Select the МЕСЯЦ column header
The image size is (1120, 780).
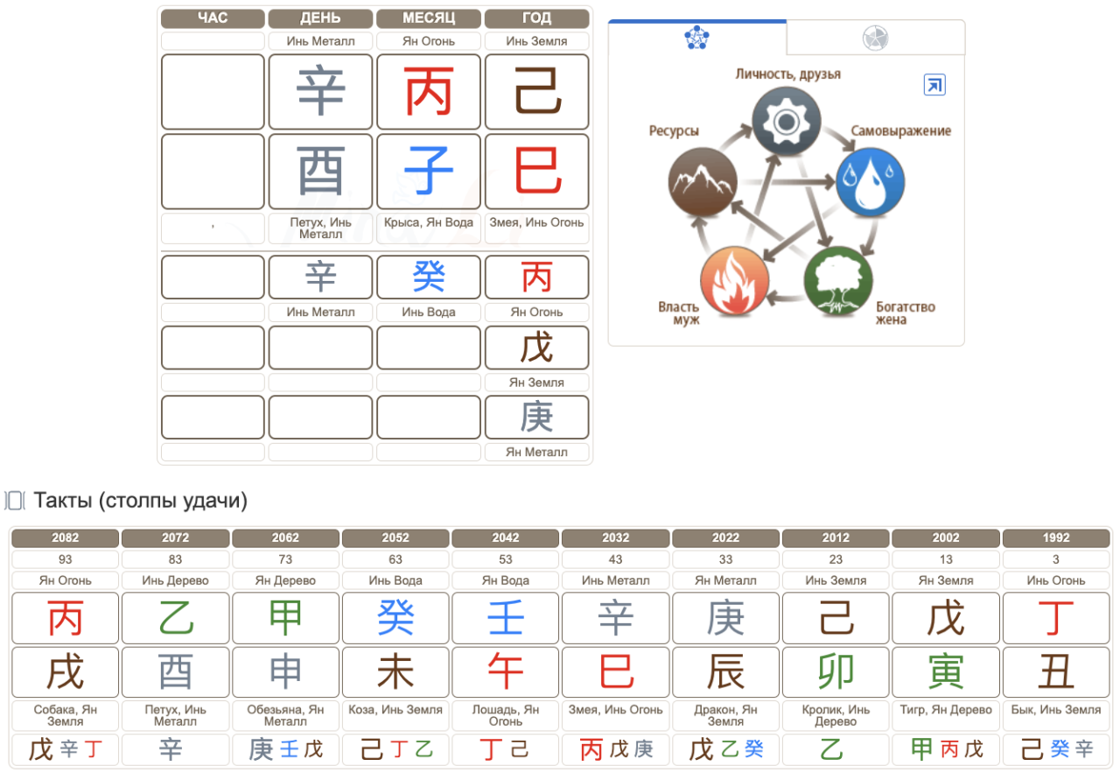pos(428,18)
